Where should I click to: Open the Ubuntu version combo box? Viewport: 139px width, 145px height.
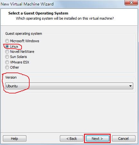pos(69,86)
